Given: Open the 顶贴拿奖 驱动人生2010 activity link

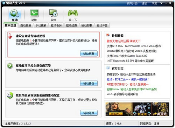Looking at the screenshot, I should (131, 74).
